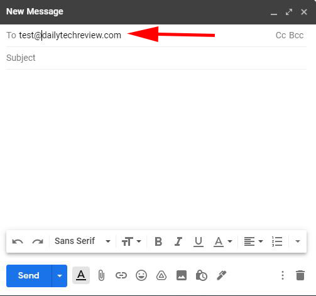Add Bcc recipients
This screenshot has height=296, width=316.
(x=296, y=35)
